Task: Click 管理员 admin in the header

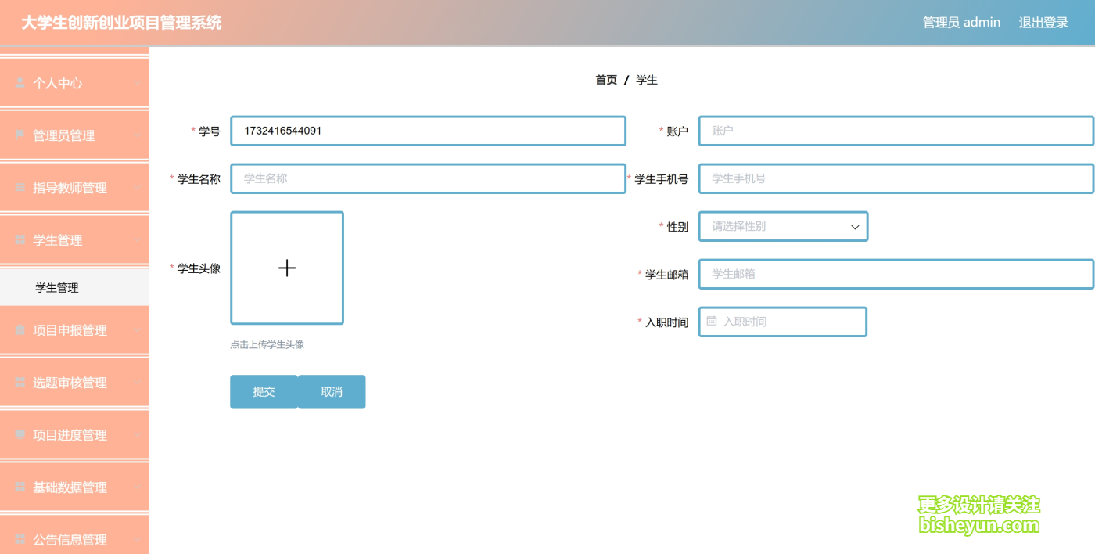Action: [961, 23]
